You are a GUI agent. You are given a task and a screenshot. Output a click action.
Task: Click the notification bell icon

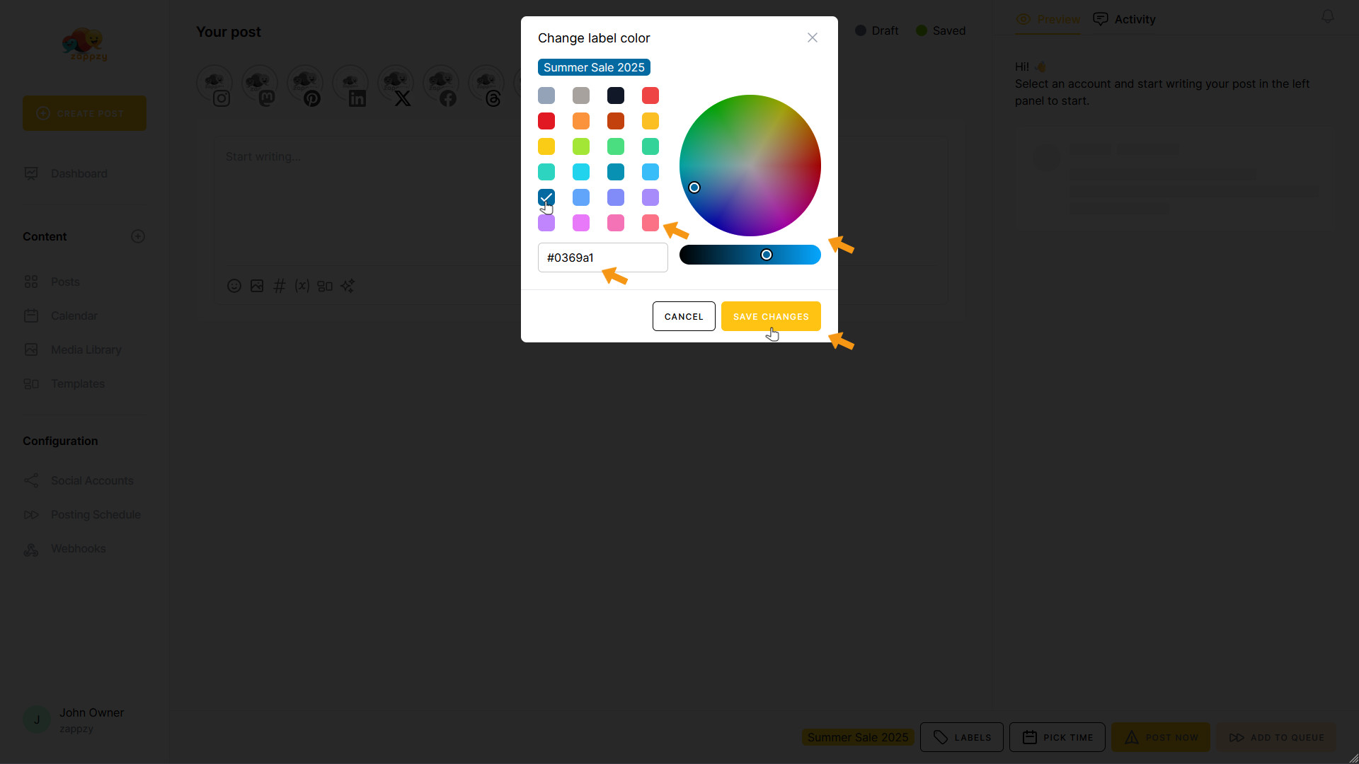click(x=1328, y=16)
